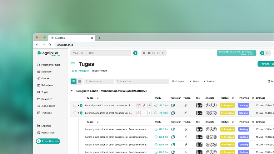Click the pencil edit icon in the first task row

tap(144, 105)
